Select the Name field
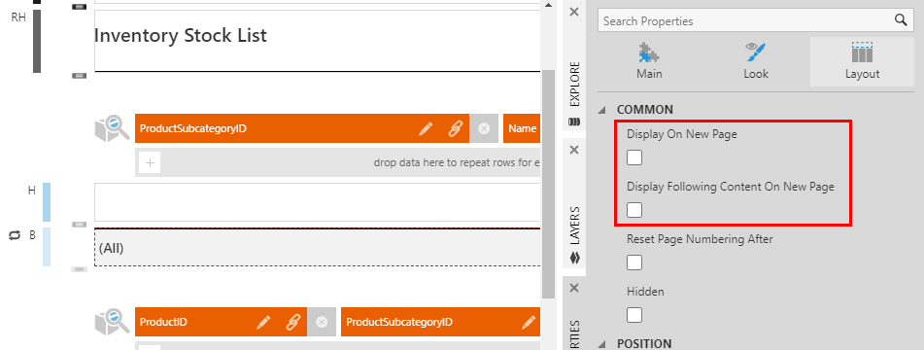This screenshot has height=350, width=924. (x=522, y=128)
